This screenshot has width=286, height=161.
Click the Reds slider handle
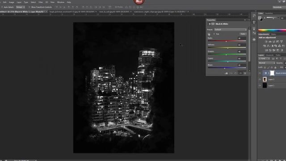[x=226, y=42]
